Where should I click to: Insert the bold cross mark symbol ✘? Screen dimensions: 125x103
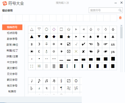pyautogui.click(x=83, y=51)
